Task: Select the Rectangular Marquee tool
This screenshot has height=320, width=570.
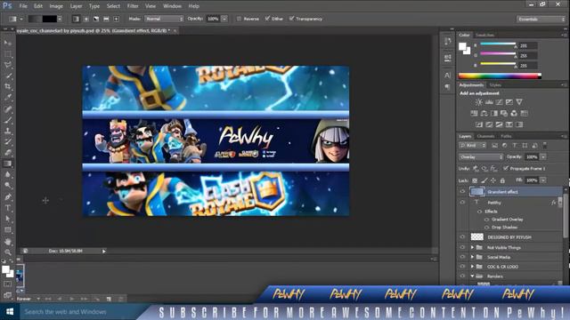Action: [8, 54]
